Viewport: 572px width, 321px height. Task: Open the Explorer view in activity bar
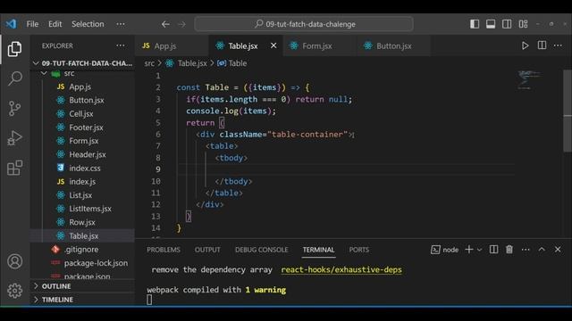pos(14,49)
